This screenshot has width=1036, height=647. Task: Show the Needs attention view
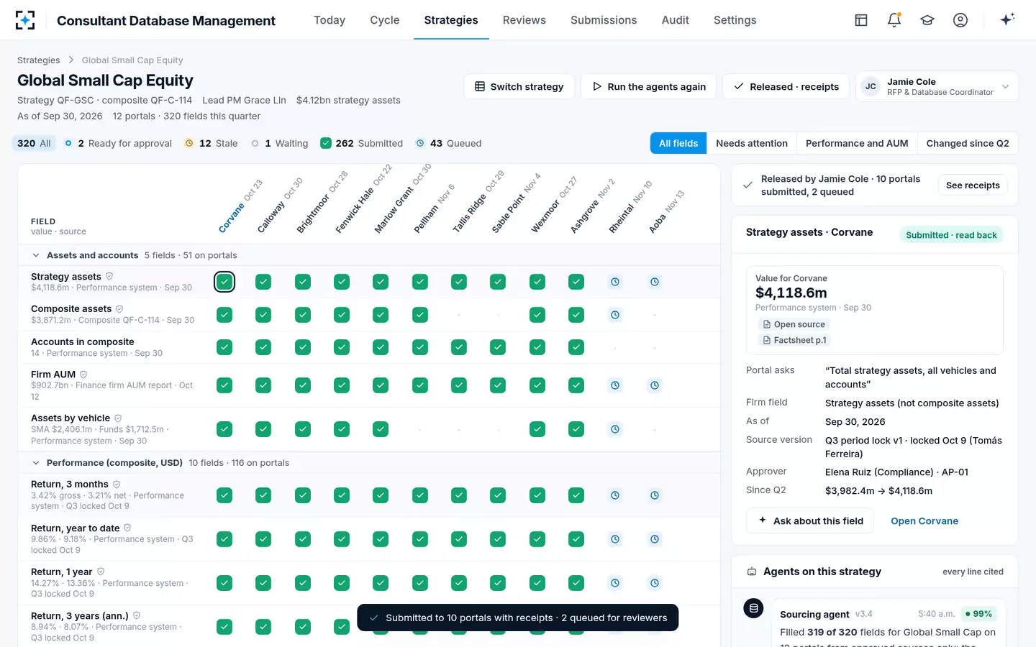point(752,143)
